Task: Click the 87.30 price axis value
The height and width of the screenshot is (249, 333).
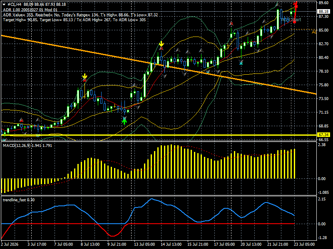Action: pyautogui.click(x=323, y=16)
